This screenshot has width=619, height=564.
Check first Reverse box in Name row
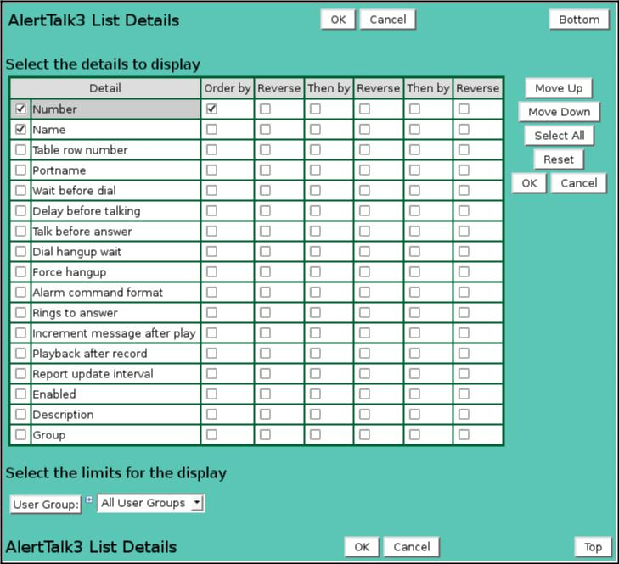click(265, 130)
